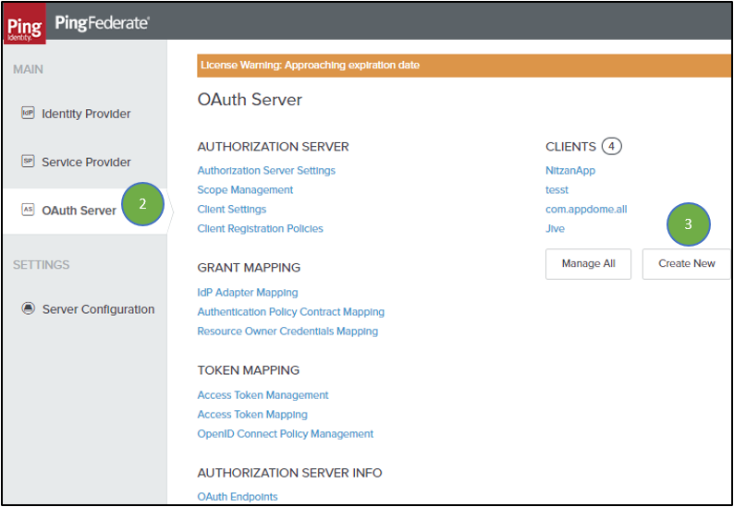Click the GRANT MAPPING section heading
734x507 pixels.
click(x=249, y=268)
